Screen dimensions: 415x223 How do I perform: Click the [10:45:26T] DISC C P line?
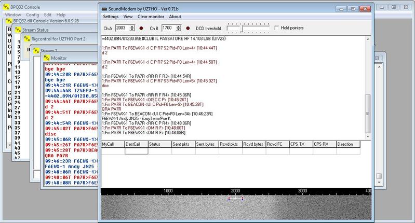(x=145, y=100)
